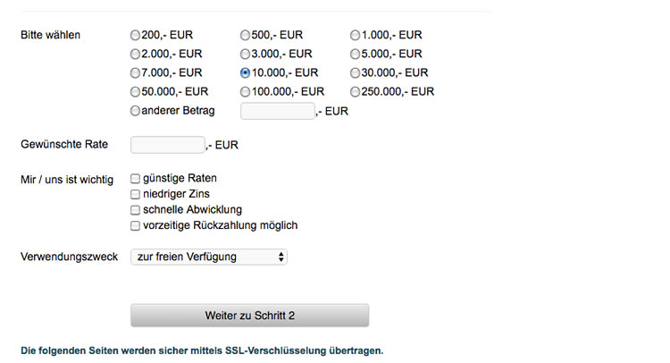Pick the 100.000,- EUR option
Screen dimensions: 670x363
[246, 92]
